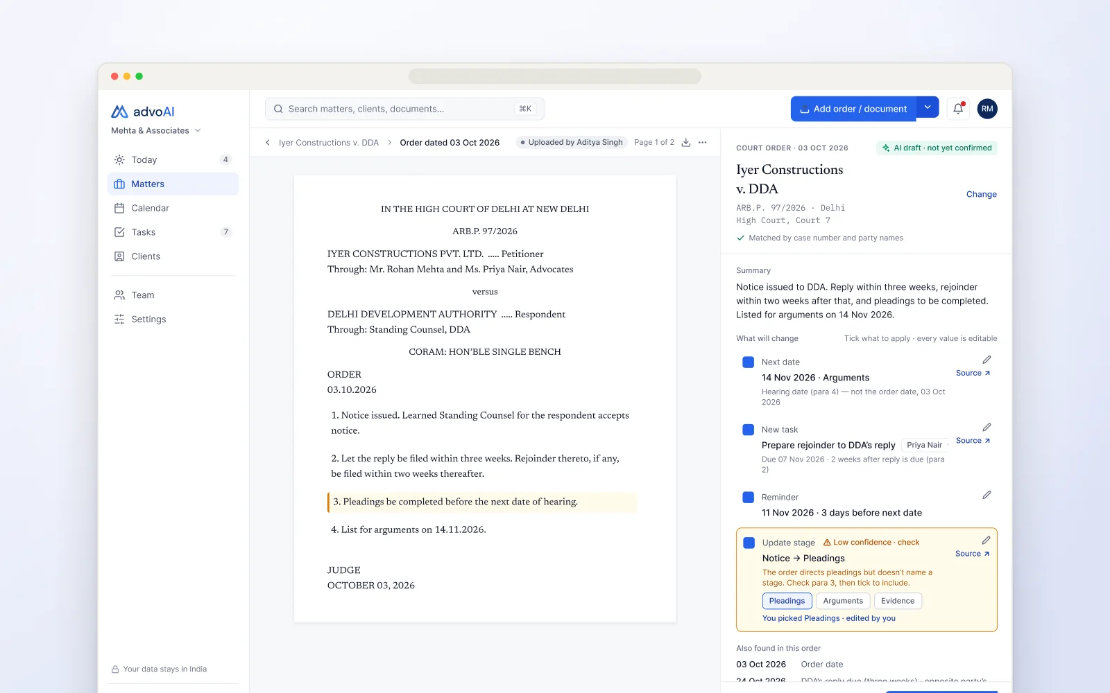This screenshot has height=693, width=1110.
Task: Open Source link for Update stage
Action: 972,554
